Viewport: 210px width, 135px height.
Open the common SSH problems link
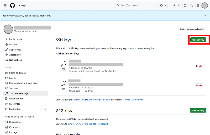point(133,100)
